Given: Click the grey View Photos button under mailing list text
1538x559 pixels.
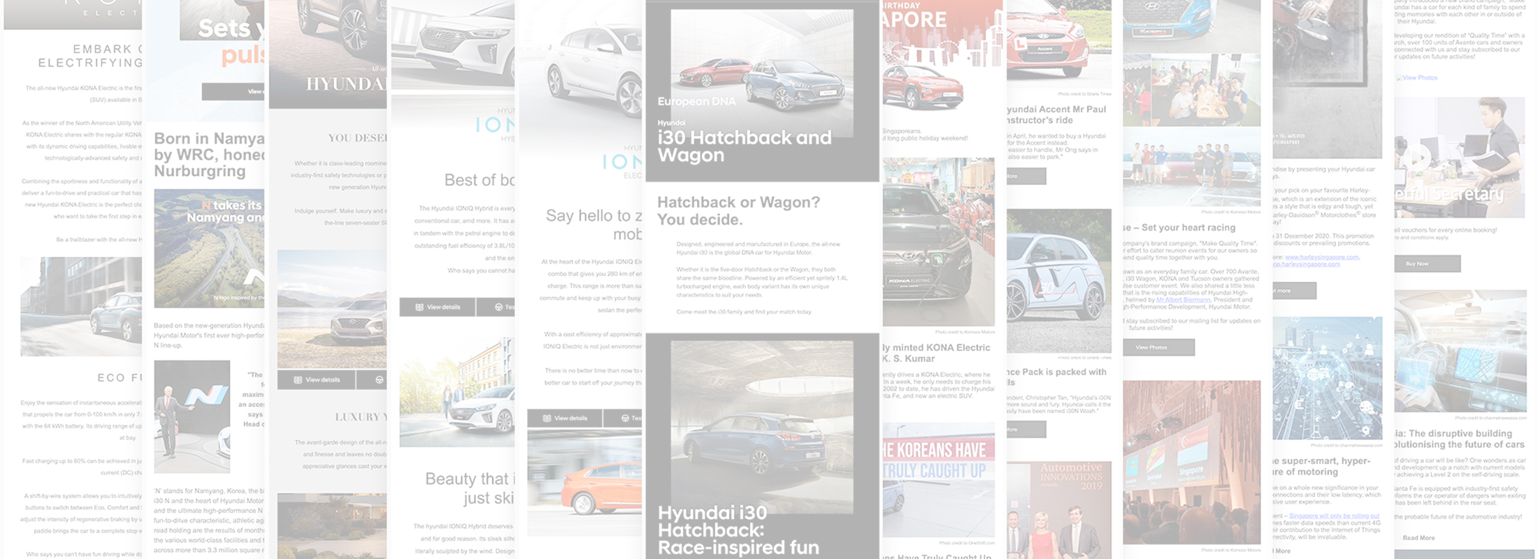Looking at the screenshot, I should [1159, 347].
